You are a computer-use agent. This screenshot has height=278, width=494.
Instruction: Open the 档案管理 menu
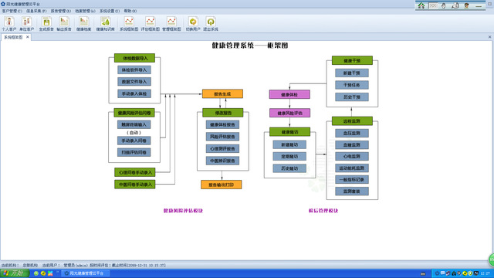(x=85, y=11)
